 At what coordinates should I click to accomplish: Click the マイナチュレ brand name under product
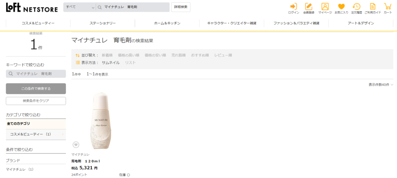[x=80, y=154]
